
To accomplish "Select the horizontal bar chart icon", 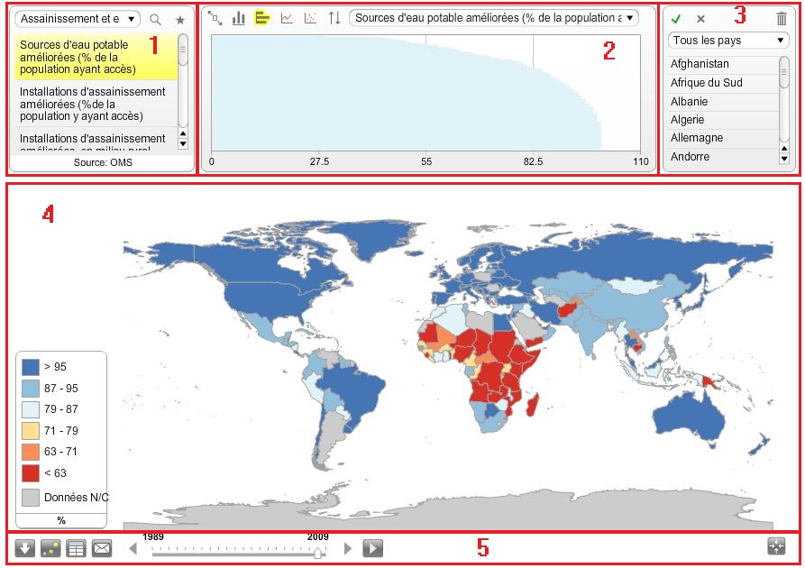I will pyautogui.click(x=262, y=18).
